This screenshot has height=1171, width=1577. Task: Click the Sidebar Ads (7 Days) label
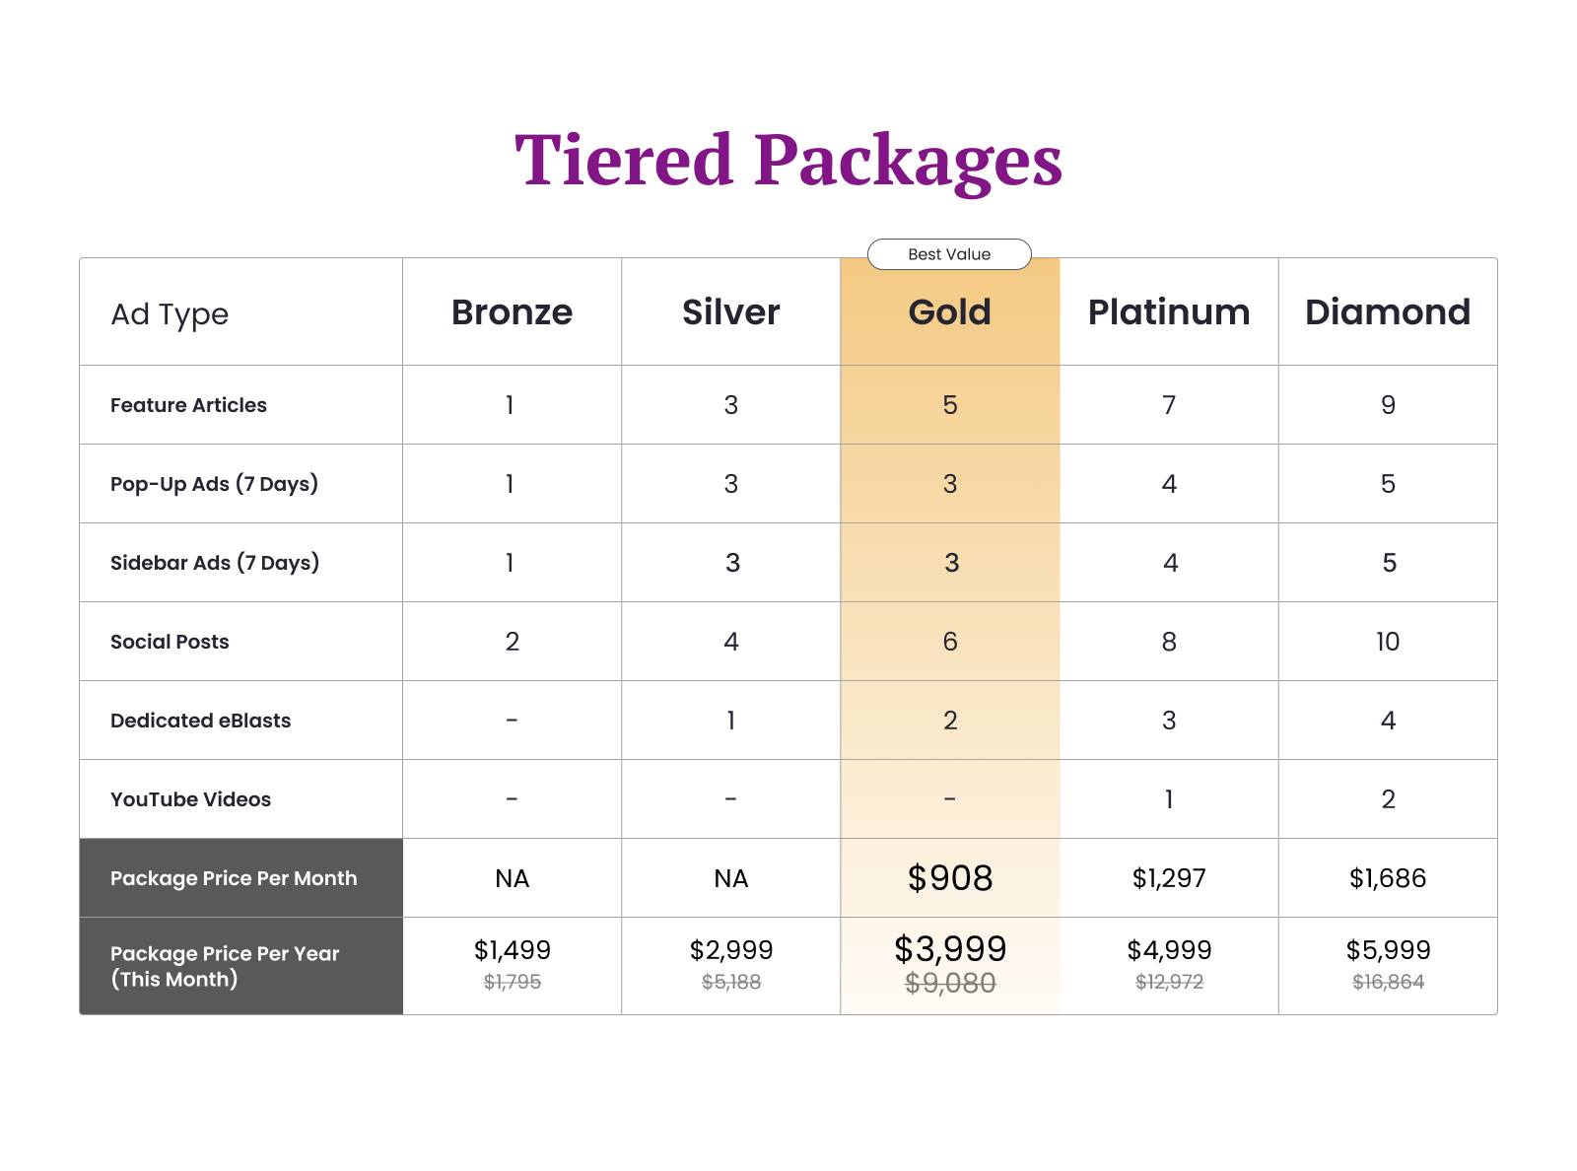coord(215,563)
